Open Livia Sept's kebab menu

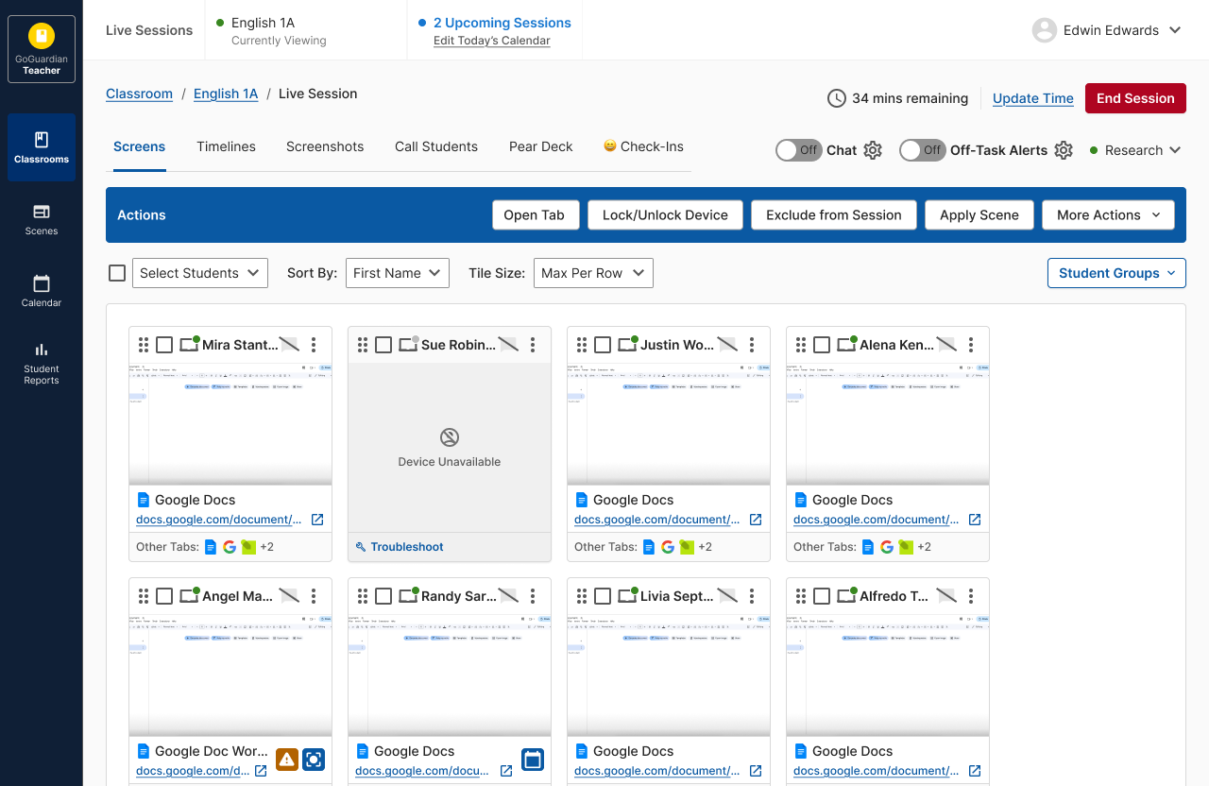point(752,596)
